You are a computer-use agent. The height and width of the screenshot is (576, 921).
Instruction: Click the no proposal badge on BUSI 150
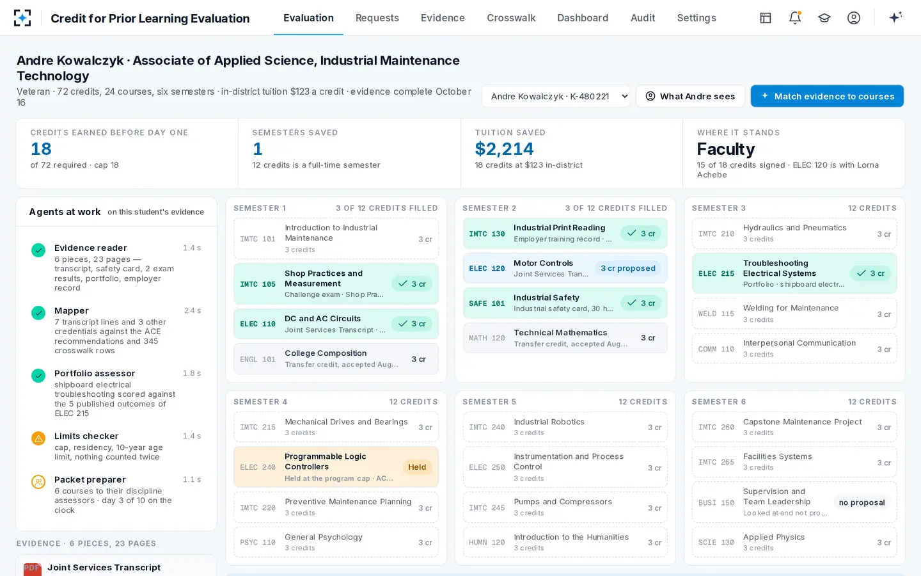[x=862, y=502]
